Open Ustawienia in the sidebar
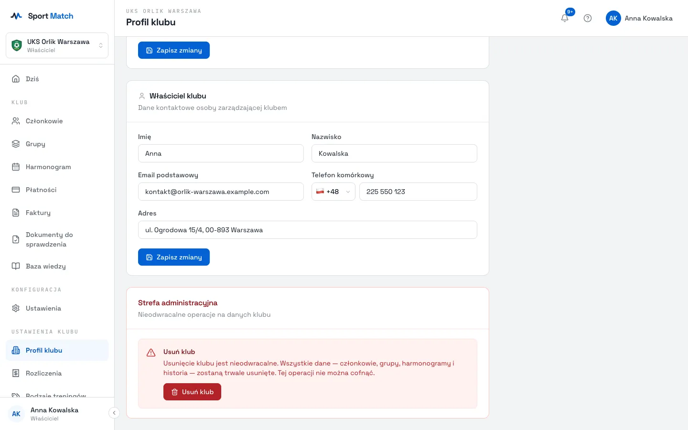 pyautogui.click(x=57, y=308)
